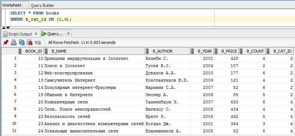Select price cell 434
The width and height of the screenshot is (295, 136).
coord(227,109)
